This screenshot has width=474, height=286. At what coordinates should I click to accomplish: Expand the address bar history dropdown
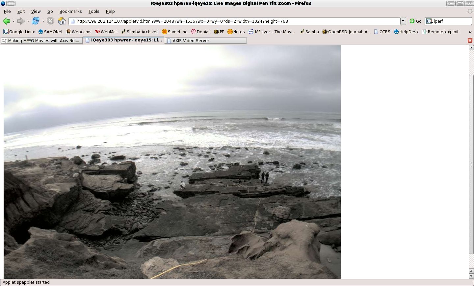click(403, 21)
